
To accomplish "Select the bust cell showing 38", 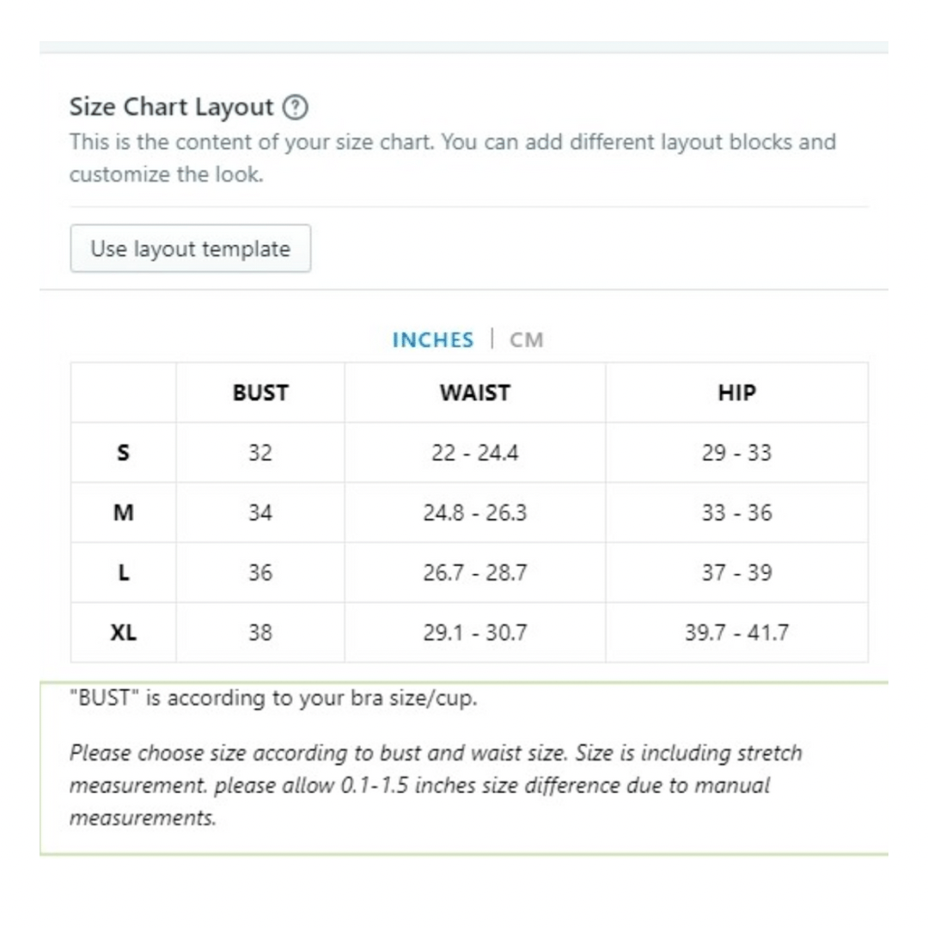I will click(x=260, y=633).
